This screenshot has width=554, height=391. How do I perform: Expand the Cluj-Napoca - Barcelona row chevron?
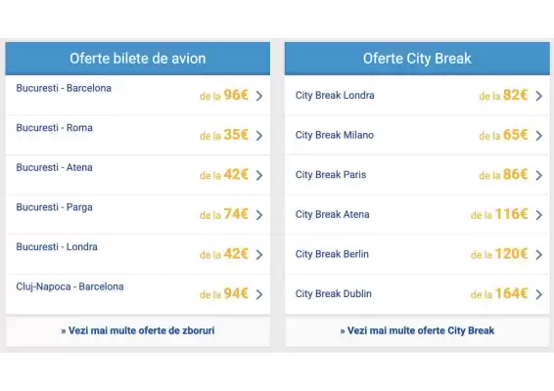259,294
